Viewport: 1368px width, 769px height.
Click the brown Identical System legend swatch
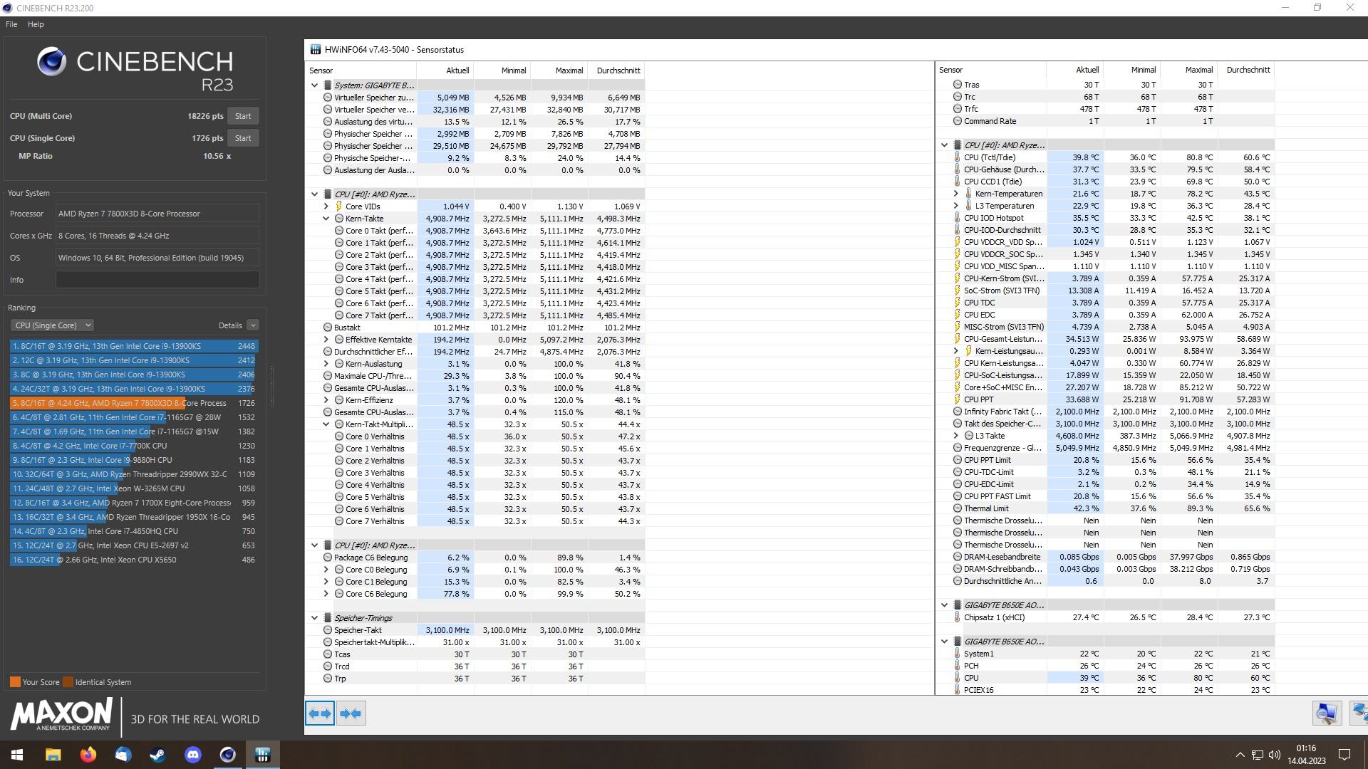coord(68,682)
